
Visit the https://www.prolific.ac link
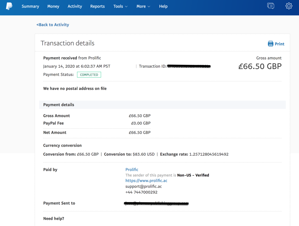[x=146, y=181]
